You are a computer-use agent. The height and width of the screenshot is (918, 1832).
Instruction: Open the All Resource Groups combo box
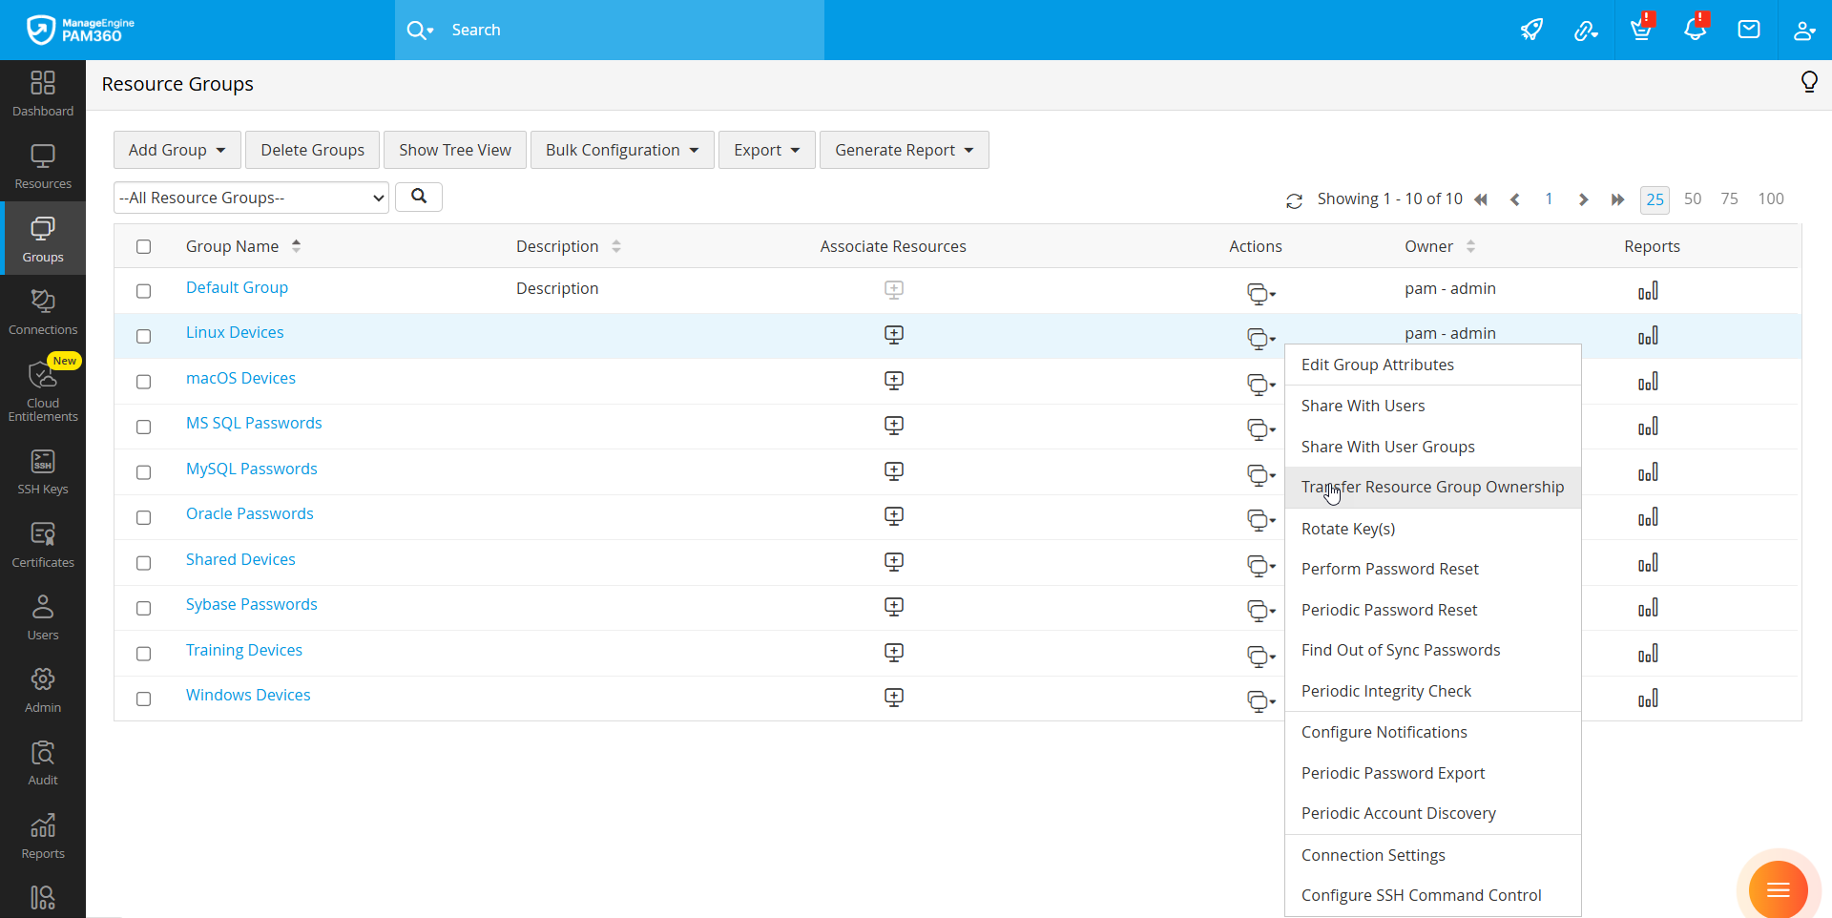click(x=251, y=198)
